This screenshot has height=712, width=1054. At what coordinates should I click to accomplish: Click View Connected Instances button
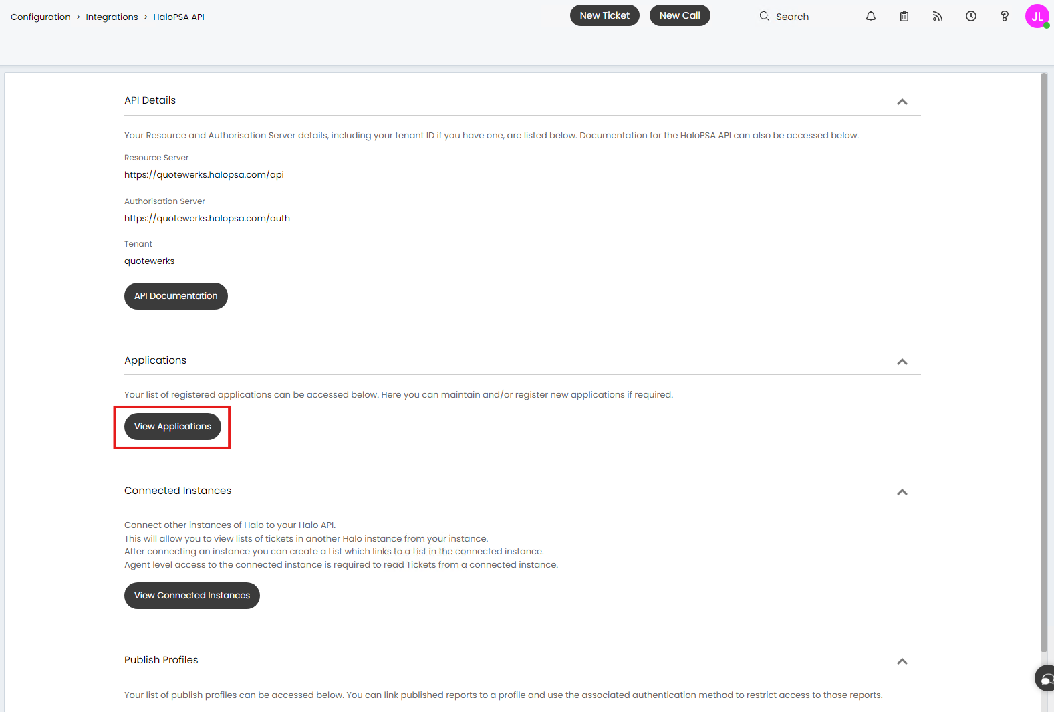tap(192, 596)
